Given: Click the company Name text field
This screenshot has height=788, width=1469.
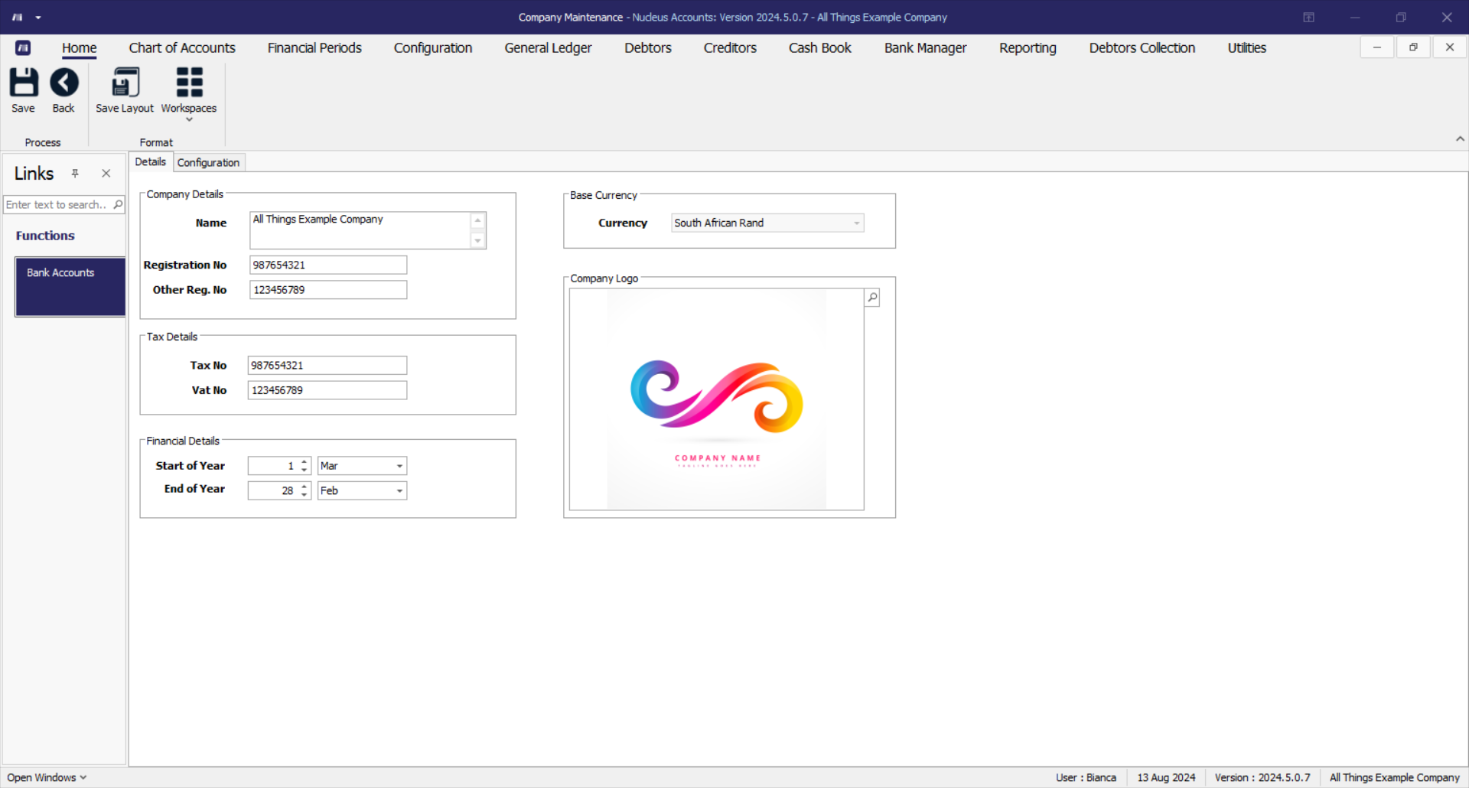Looking at the screenshot, I should [x=360, y=230].
